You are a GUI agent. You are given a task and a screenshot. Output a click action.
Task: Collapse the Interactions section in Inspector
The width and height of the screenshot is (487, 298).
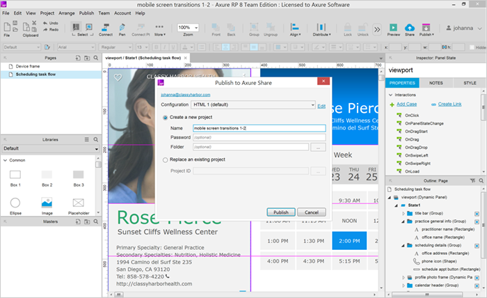coord(391,95)
